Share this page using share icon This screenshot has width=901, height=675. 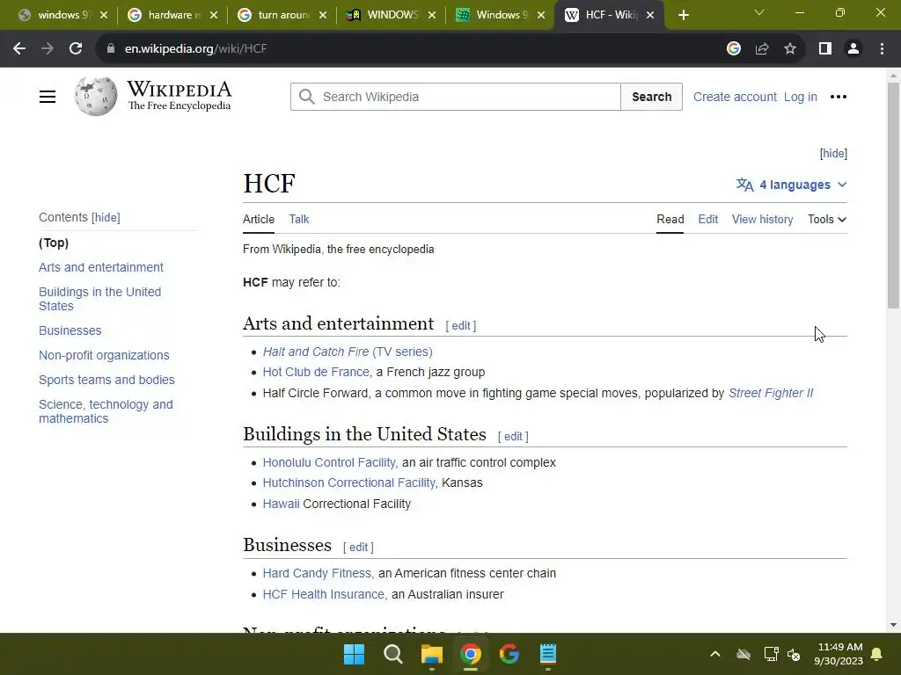(762, 49)
